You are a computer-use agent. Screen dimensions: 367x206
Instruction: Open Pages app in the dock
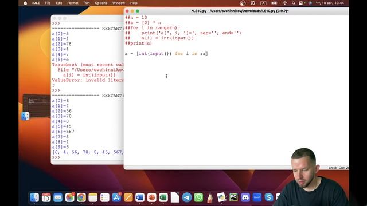tap(128, 197)
